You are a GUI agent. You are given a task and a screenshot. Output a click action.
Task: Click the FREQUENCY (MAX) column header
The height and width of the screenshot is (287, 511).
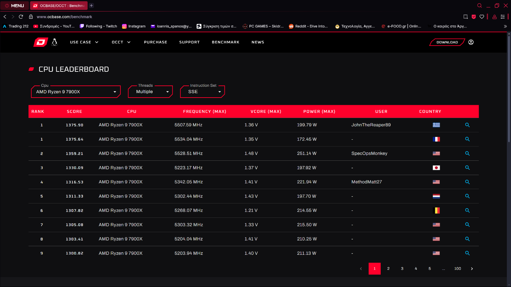(204, 112)
